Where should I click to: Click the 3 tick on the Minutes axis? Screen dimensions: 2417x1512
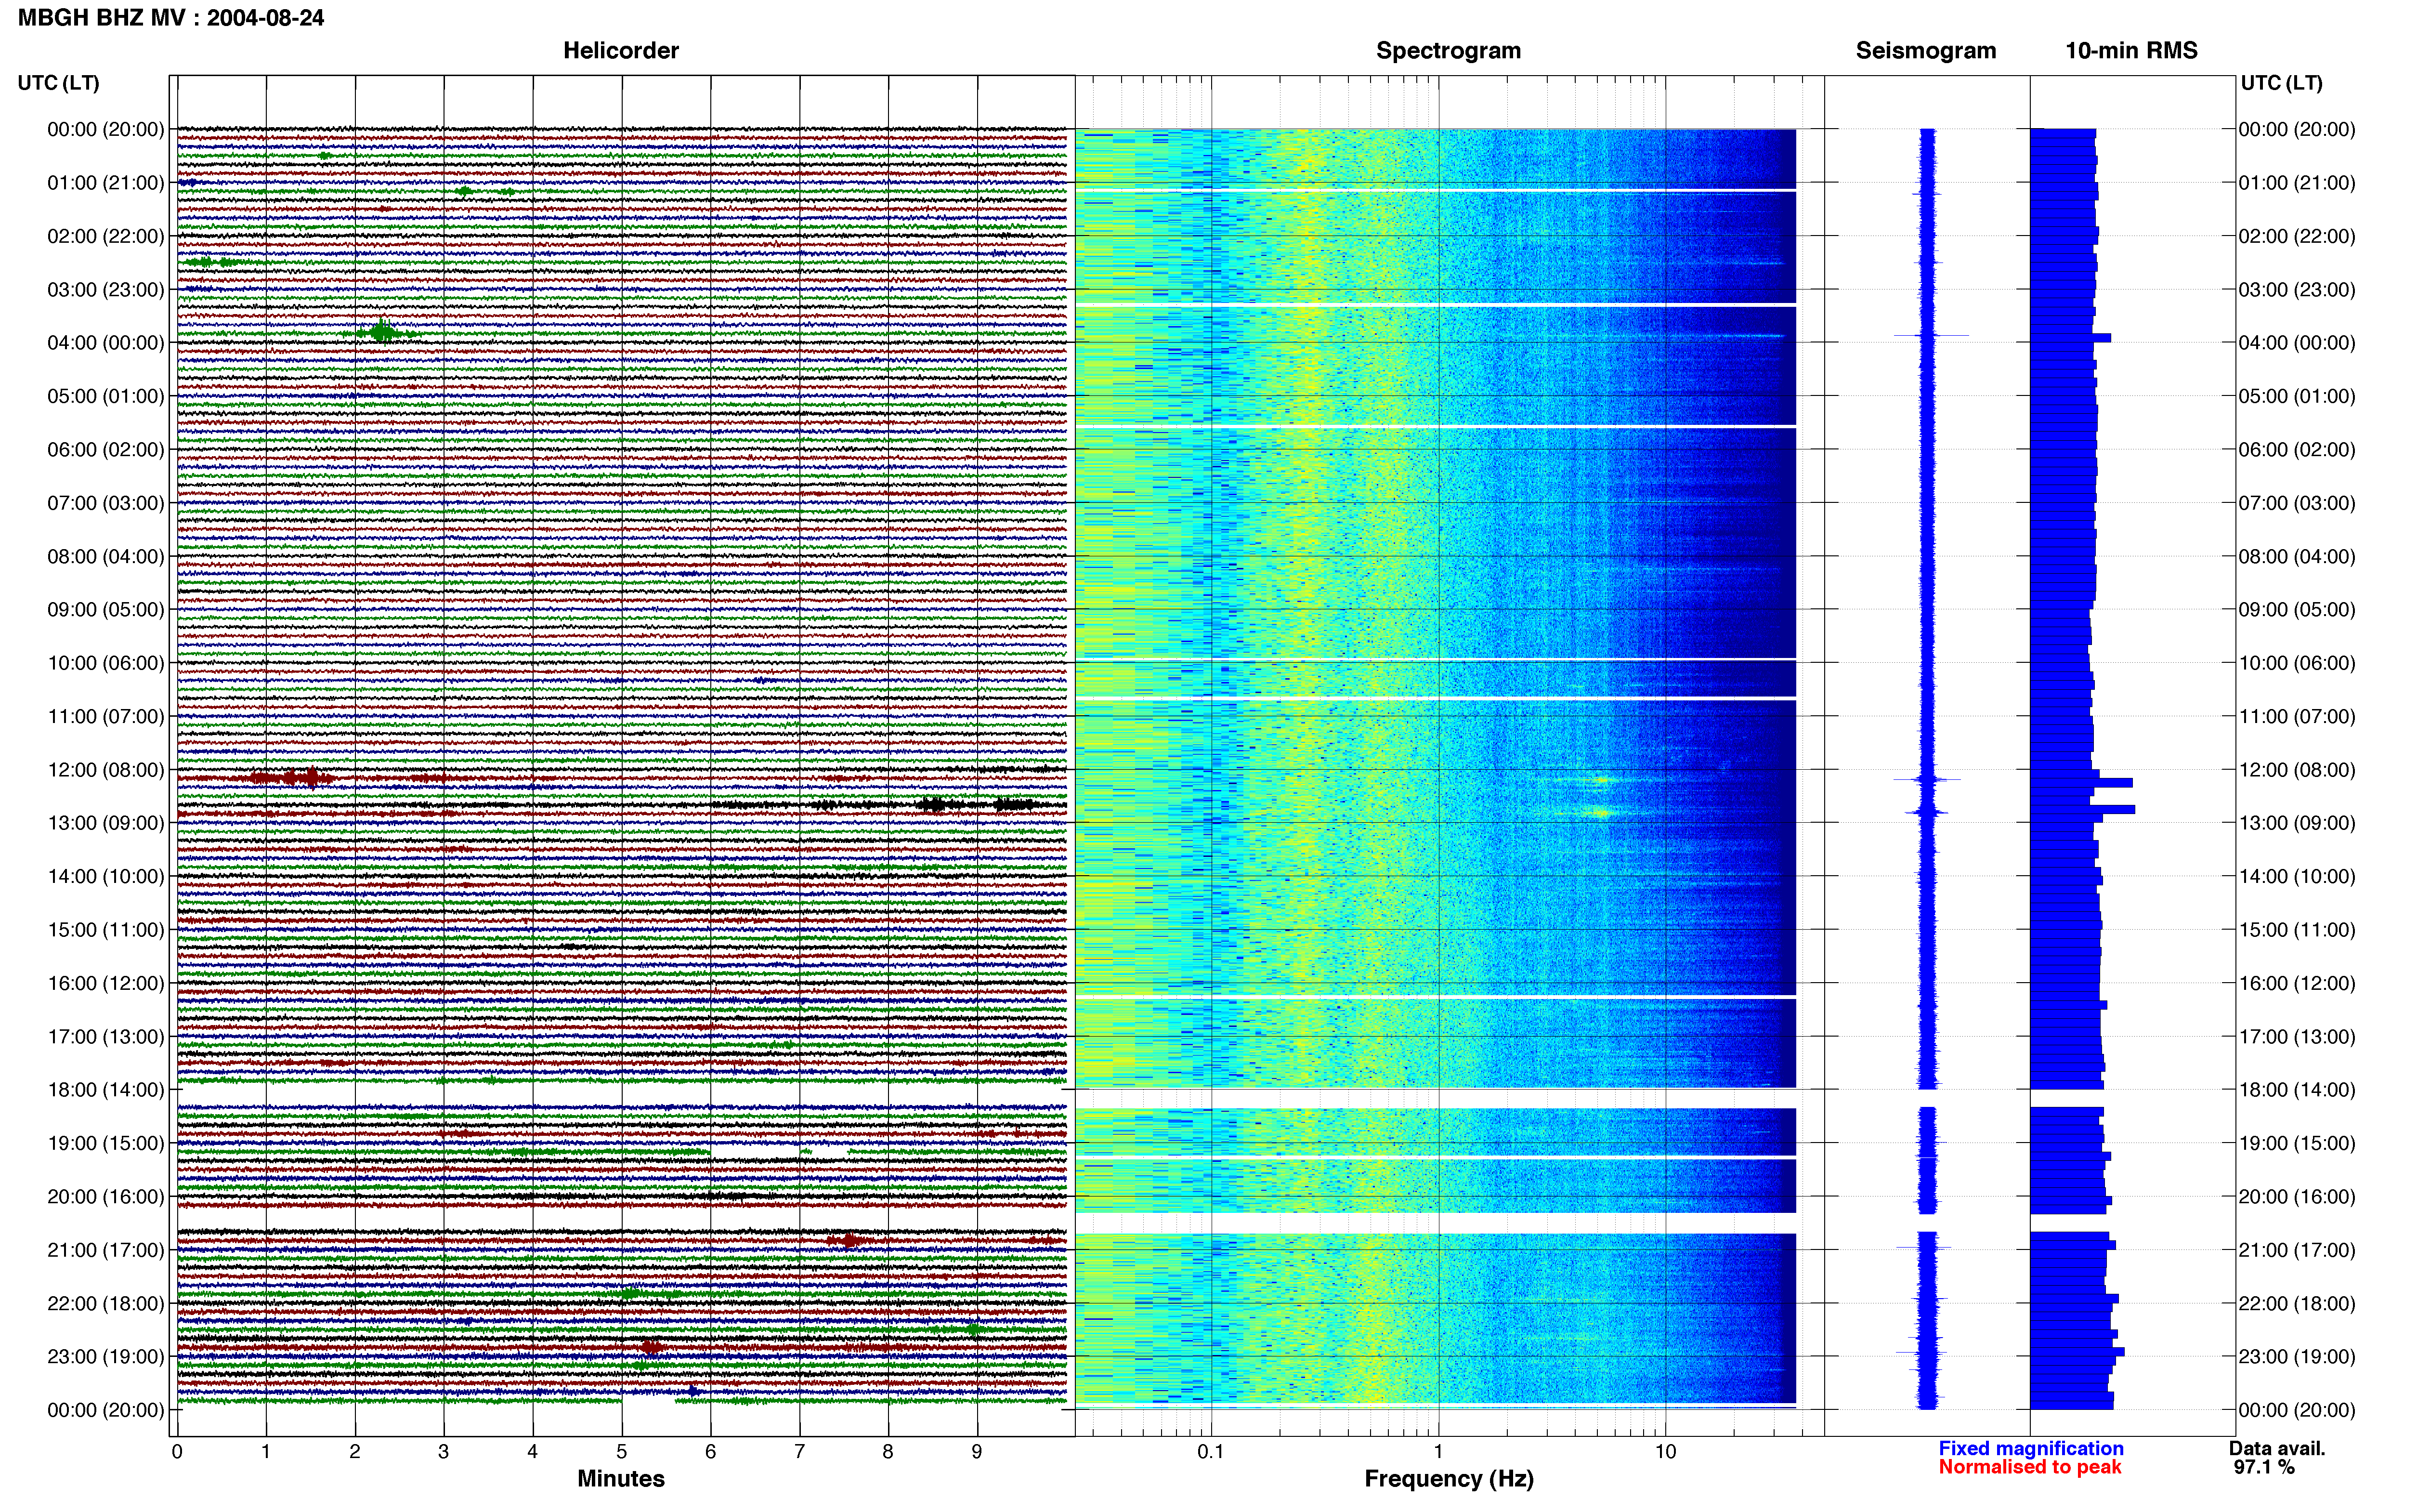tap(444, 1451)
